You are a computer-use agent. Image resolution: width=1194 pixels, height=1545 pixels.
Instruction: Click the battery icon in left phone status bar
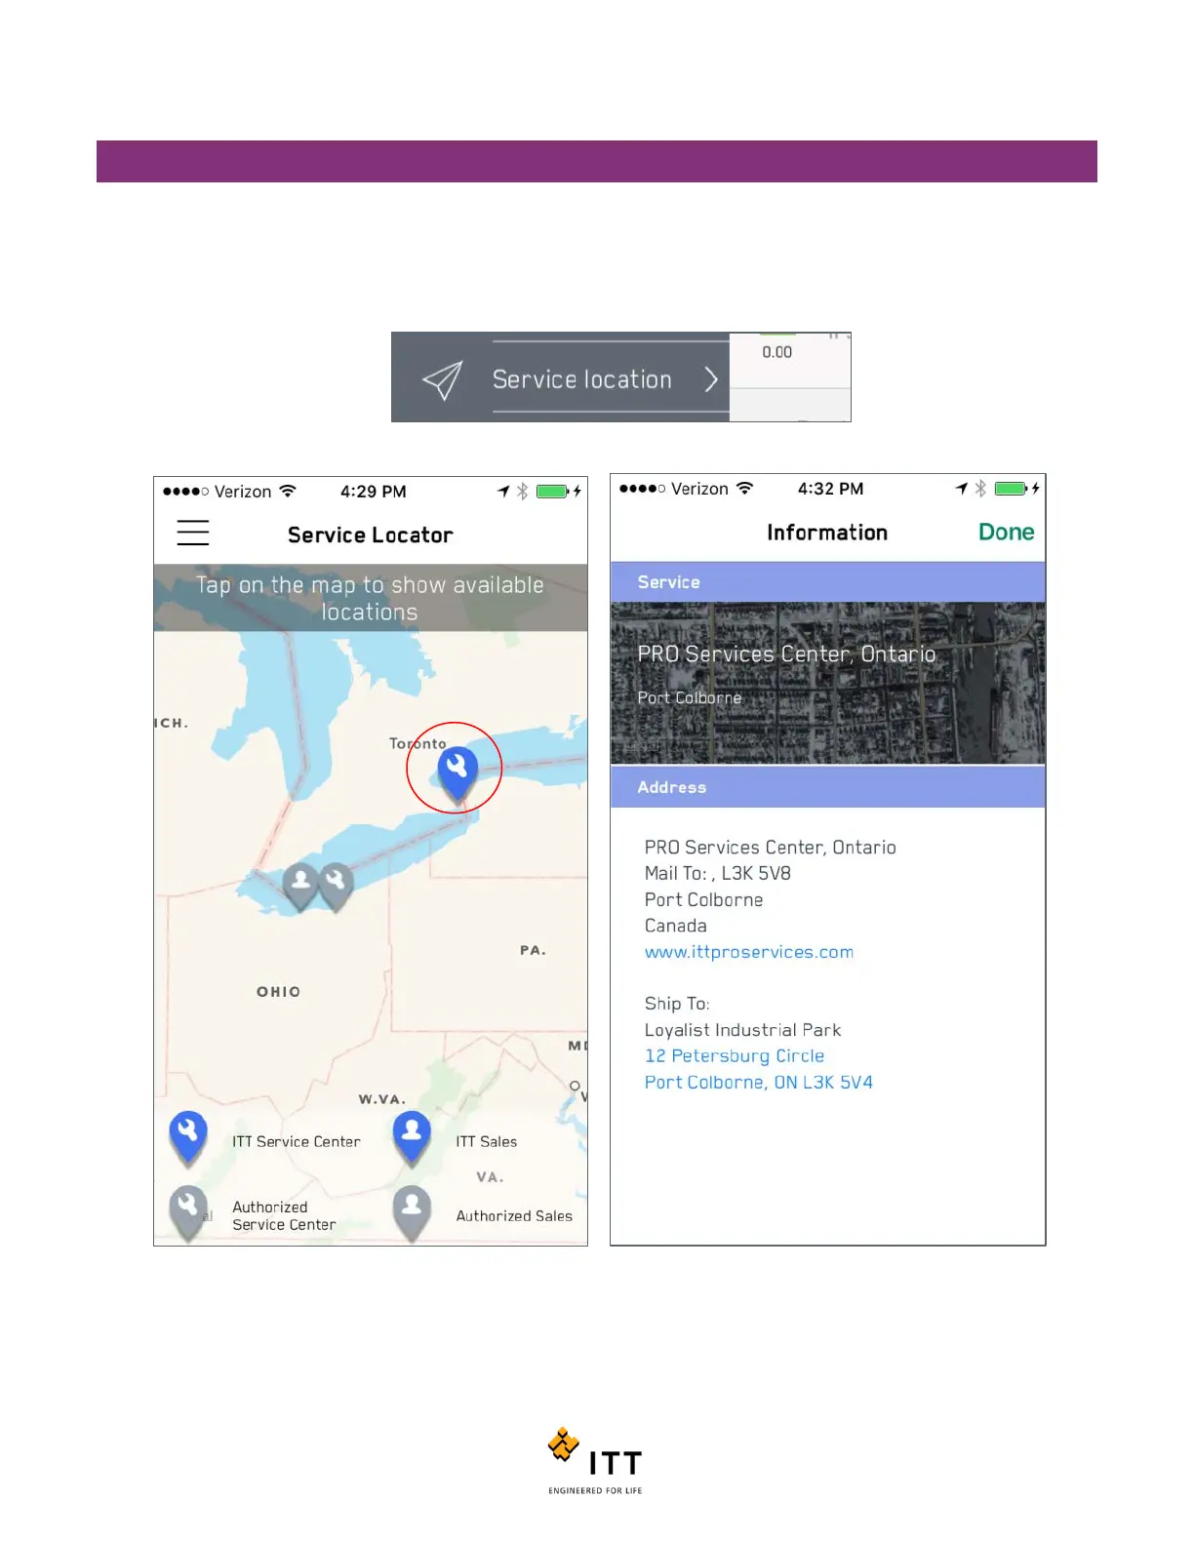pos(553,492)
